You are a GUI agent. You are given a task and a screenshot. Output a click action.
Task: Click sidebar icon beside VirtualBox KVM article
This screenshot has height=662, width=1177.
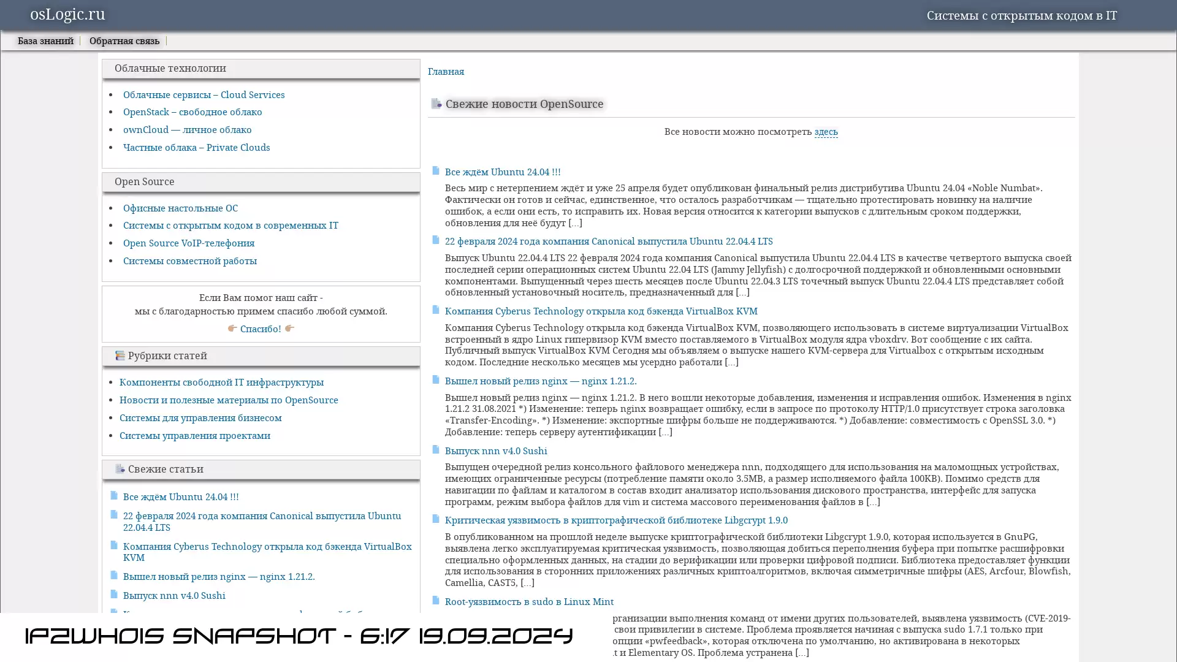pos(114,545)
